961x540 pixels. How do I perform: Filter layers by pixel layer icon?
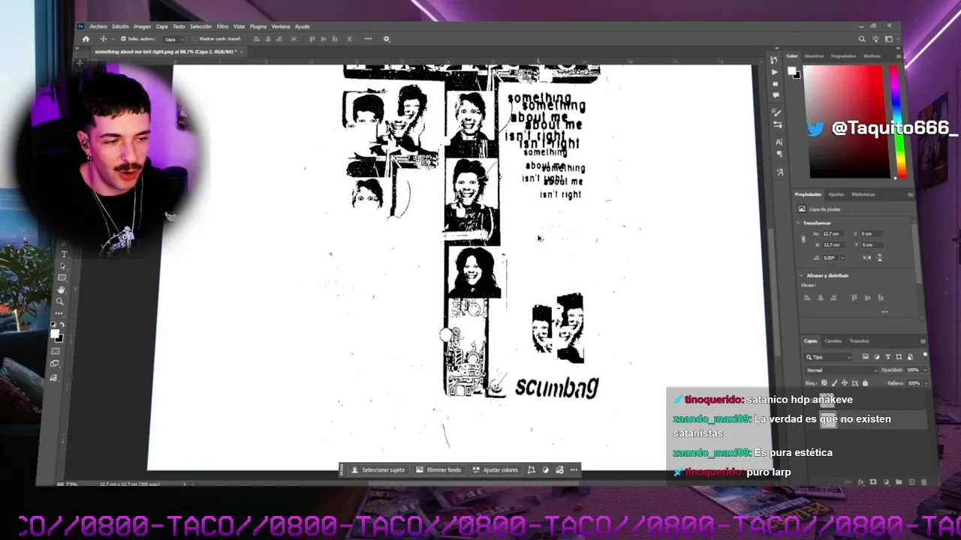point(866,357)
